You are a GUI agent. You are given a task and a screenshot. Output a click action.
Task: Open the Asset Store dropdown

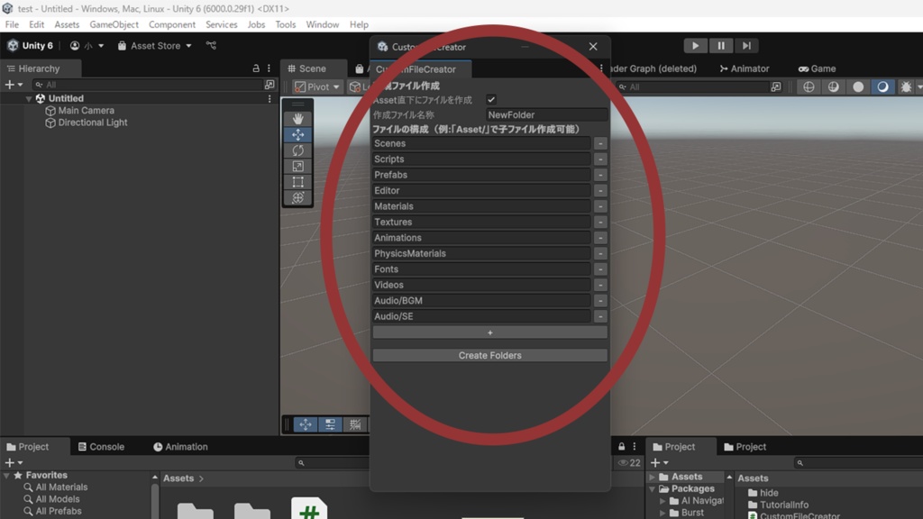(x=155, y=46)
